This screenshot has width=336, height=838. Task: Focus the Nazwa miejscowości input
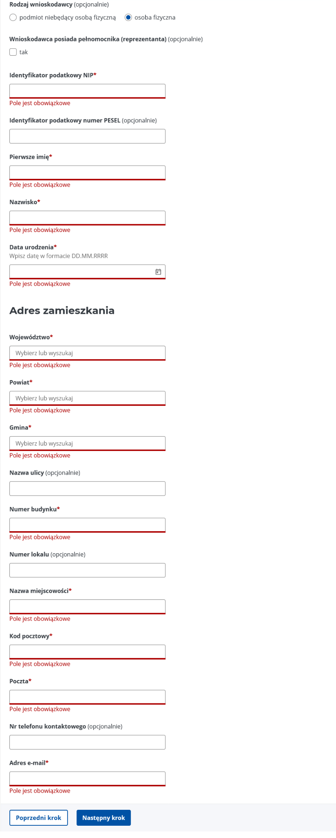[x=88, y=607]
